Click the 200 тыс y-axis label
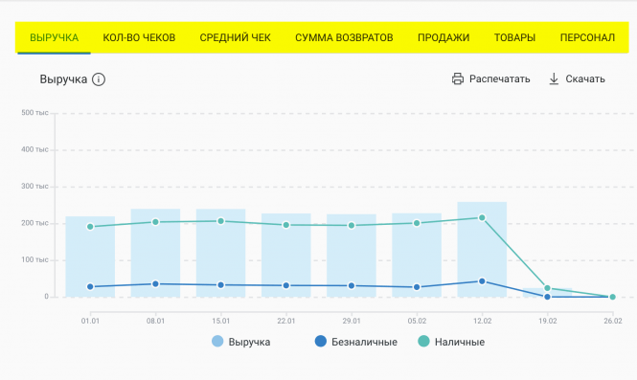Screen dimensions: 637x380 point(34,223)
